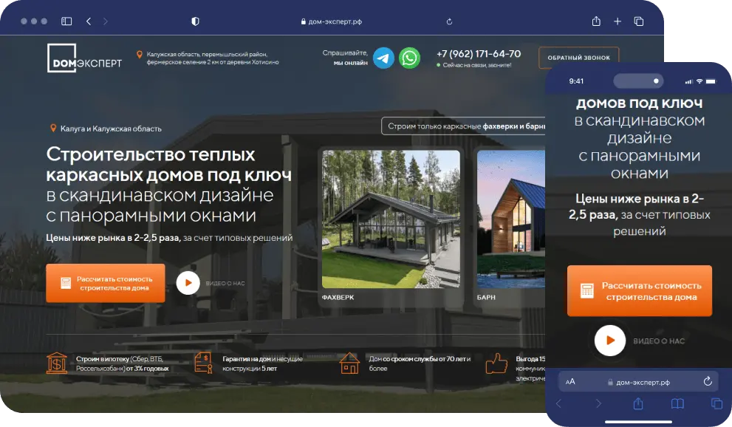The image size is (732, 427).
Task: Show the desktop browser tab overview
Action: tap(639, 21)
